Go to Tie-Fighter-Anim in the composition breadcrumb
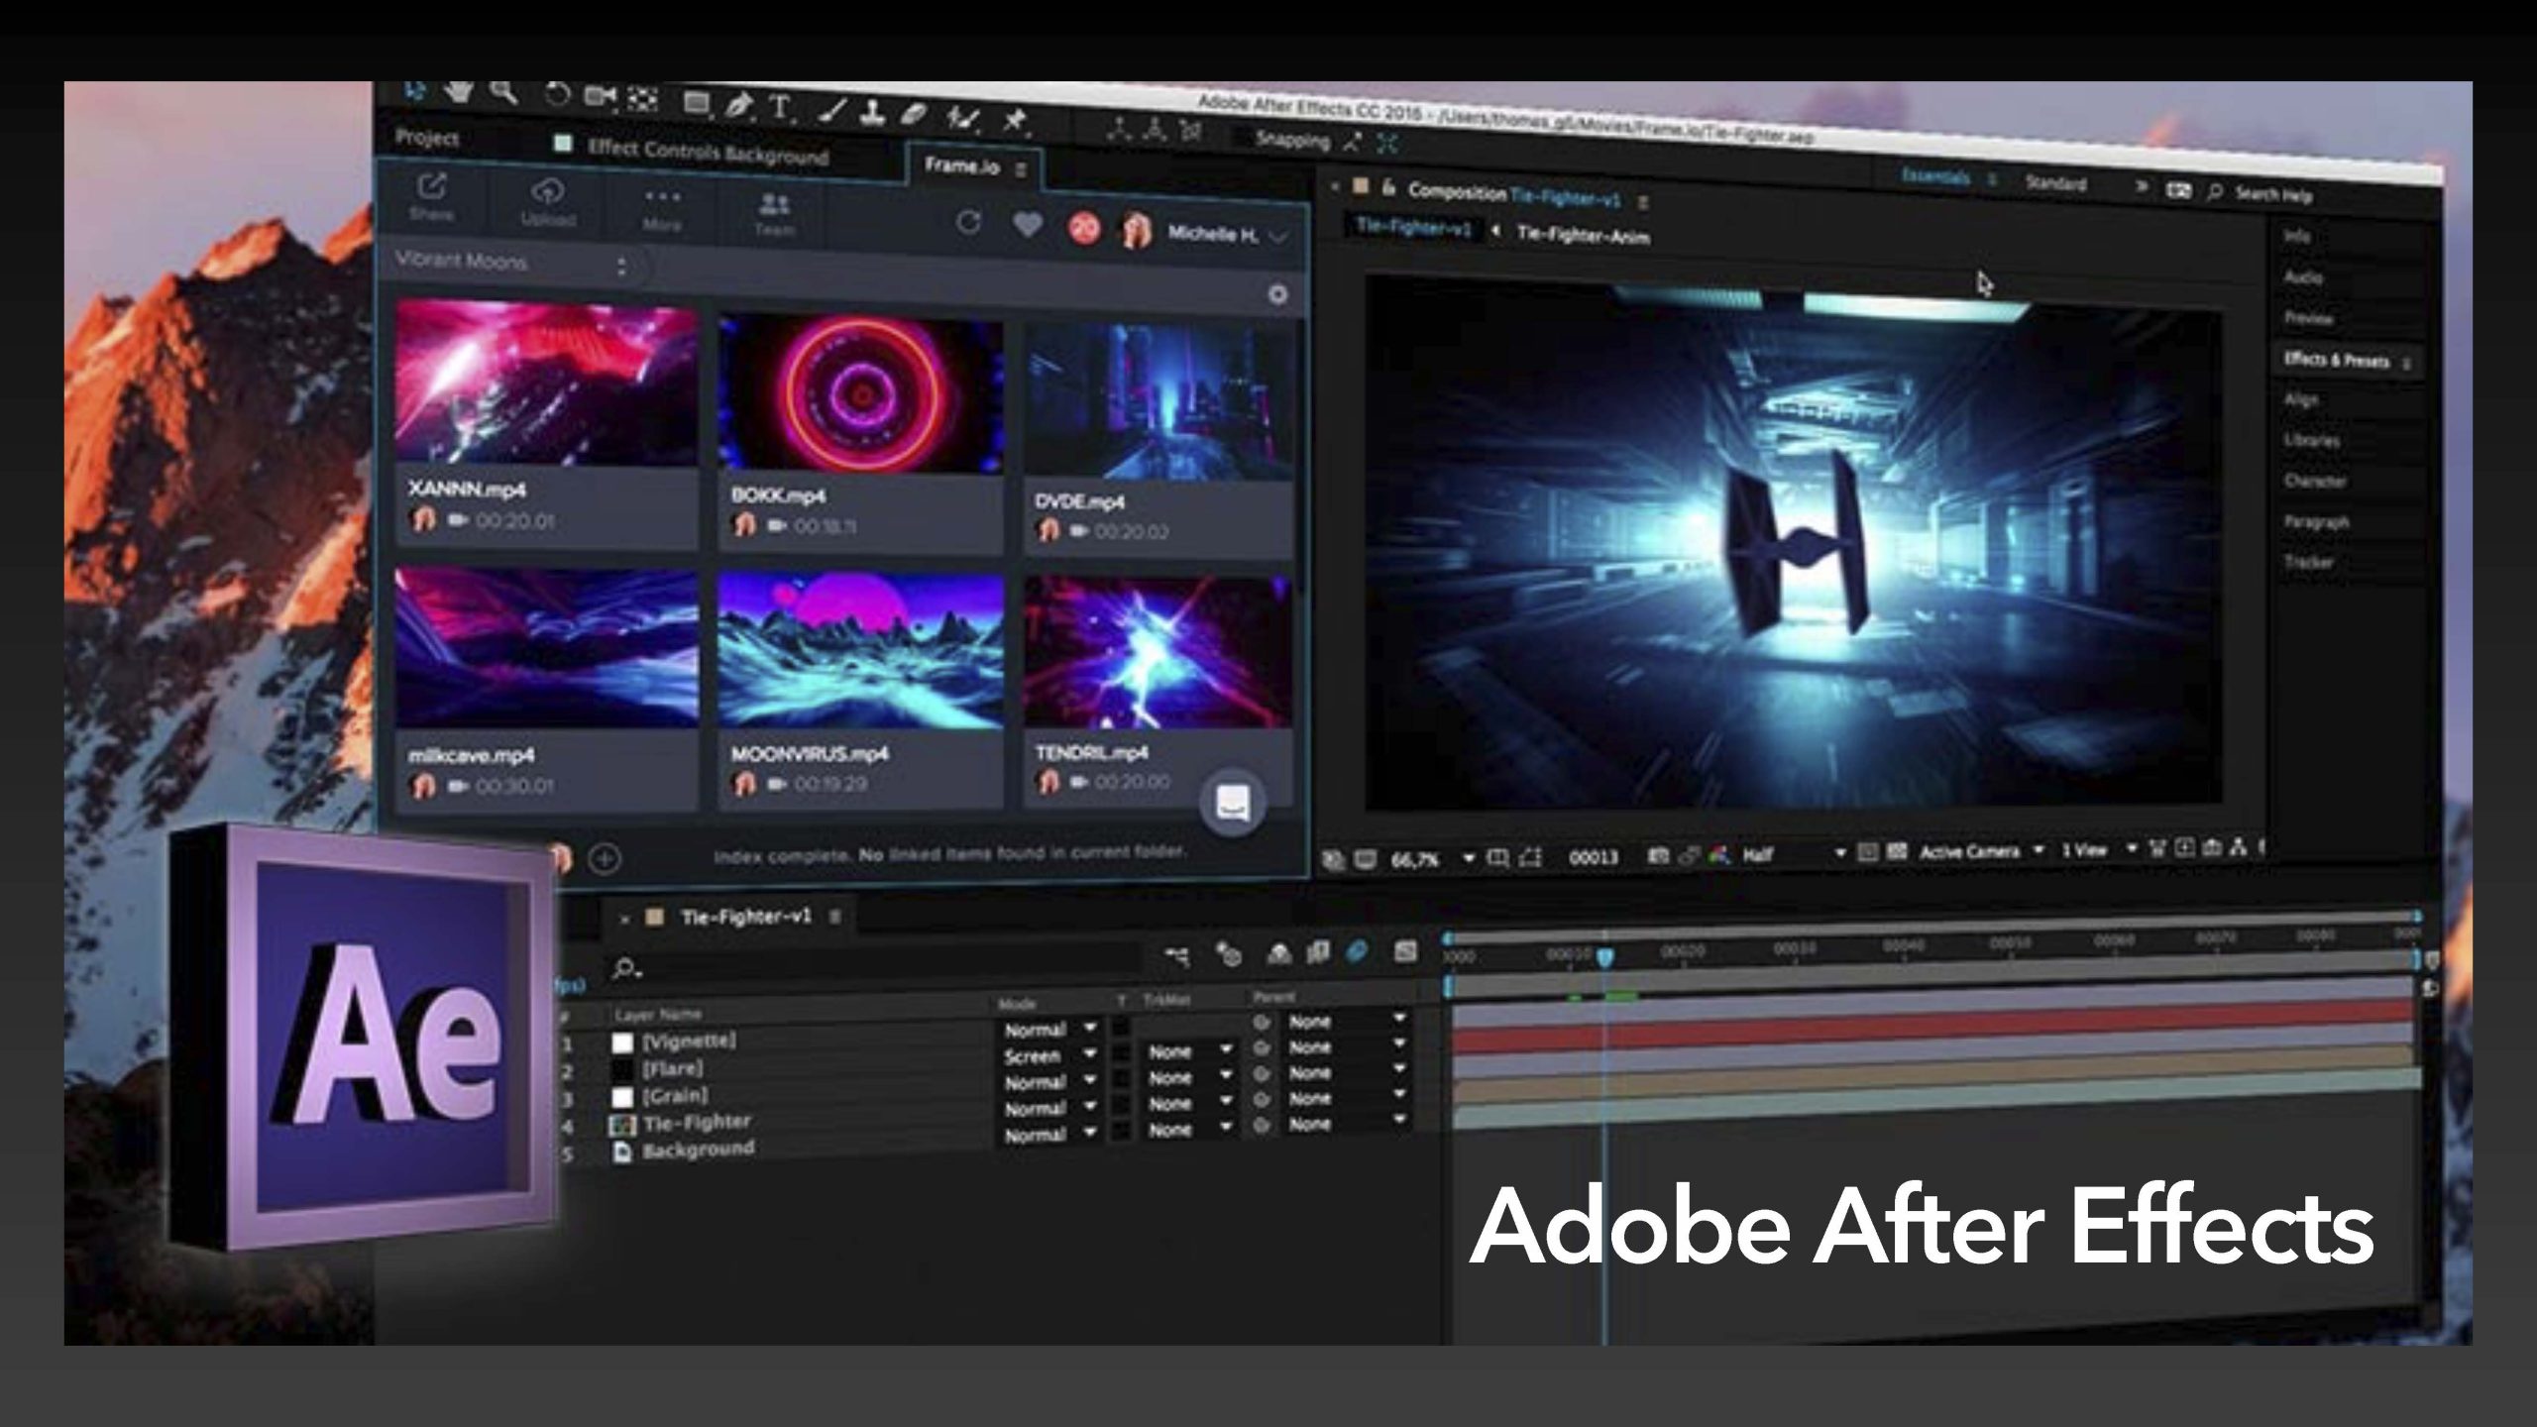 point(1584,236)
